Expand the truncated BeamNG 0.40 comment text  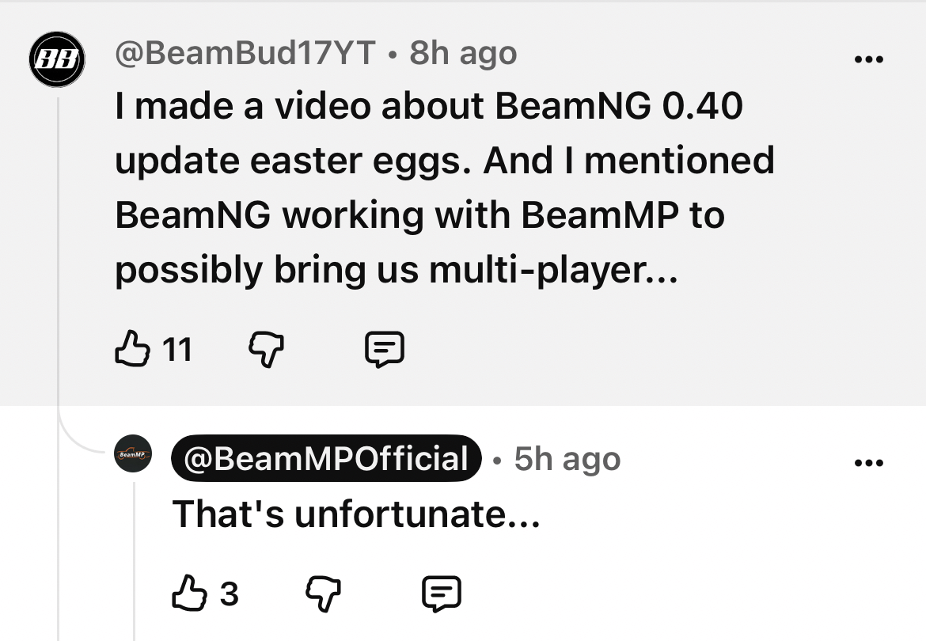point(444,188)
